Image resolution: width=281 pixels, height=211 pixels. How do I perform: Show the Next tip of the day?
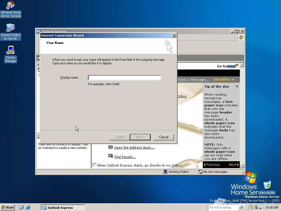234,165
